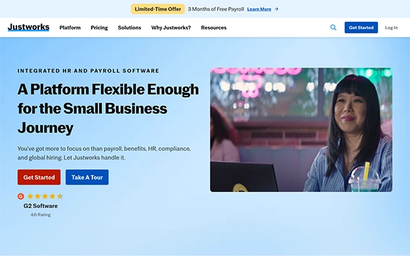
Task: Click the 3 Months of Free Payroll text
Action: [x=216, y=9]
